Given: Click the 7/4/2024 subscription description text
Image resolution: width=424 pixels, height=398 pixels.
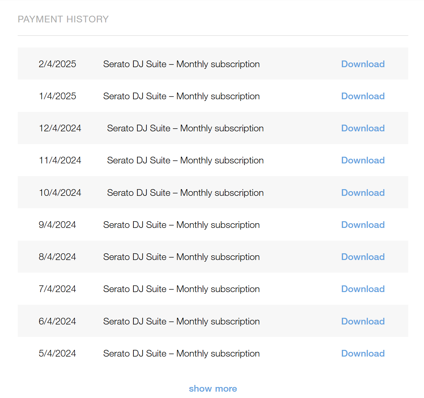Looking at the screenshot, I should click(x=181, y=289).
